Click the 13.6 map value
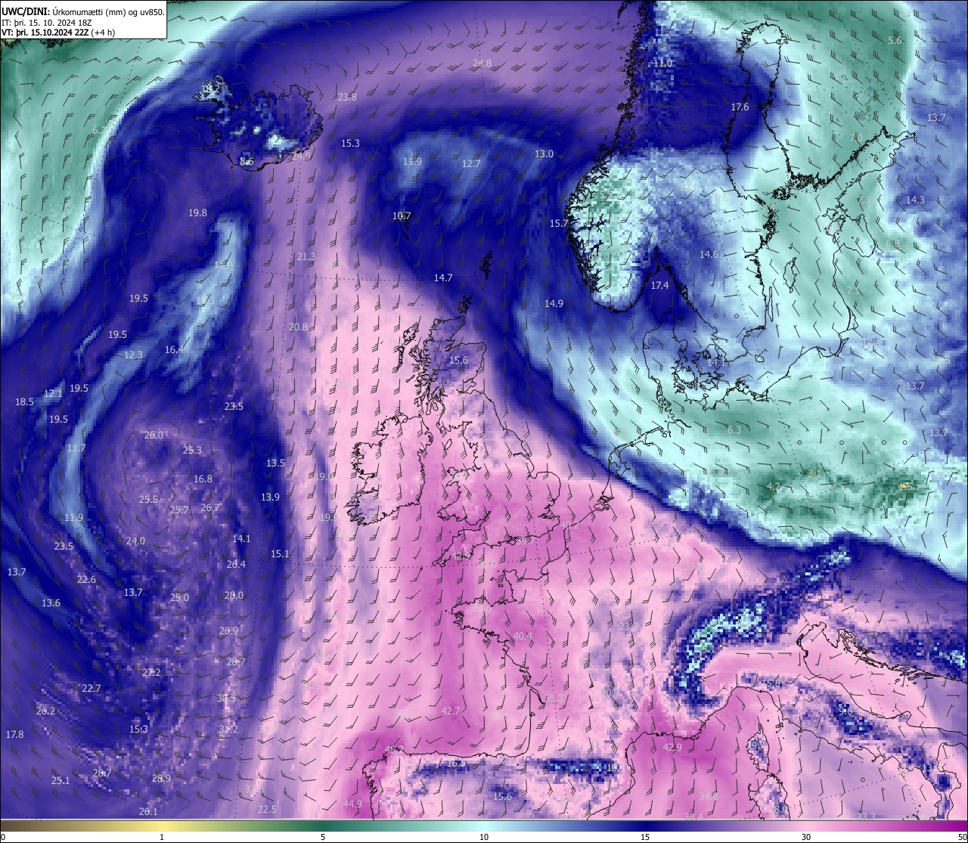 tap(51, 603)
